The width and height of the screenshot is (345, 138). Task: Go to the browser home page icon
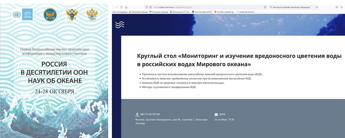point(126,7)
